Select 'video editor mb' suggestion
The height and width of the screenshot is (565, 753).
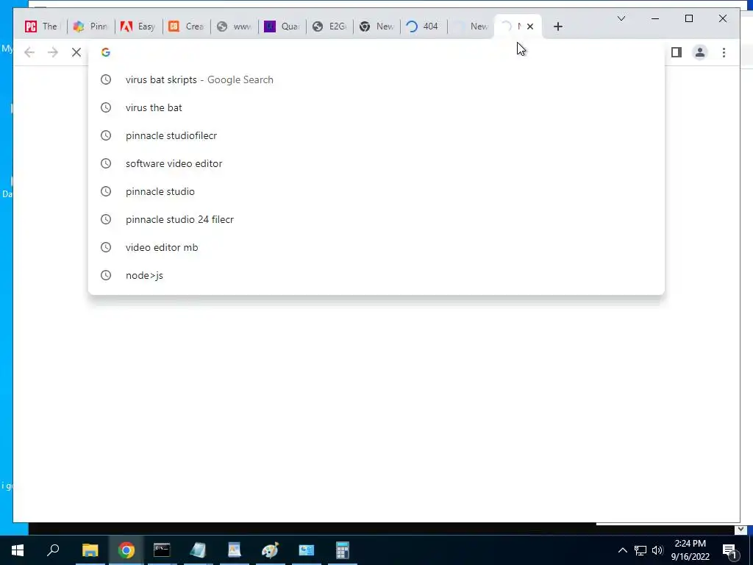click(x=376, y=247)
